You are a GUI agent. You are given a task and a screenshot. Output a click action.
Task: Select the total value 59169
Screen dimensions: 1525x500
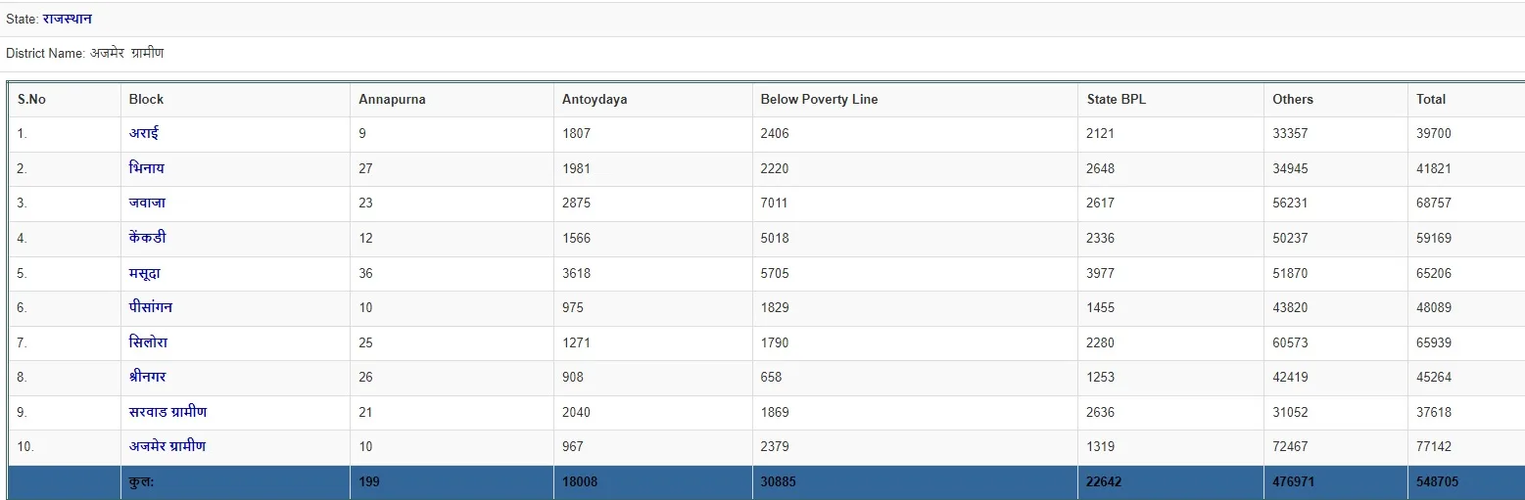1434,238
